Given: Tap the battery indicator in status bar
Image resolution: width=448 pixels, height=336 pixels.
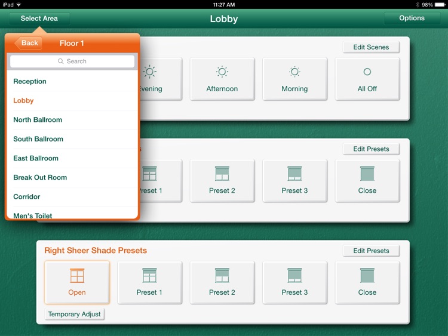Looking at the screenshot, I should tap(440, 5).
